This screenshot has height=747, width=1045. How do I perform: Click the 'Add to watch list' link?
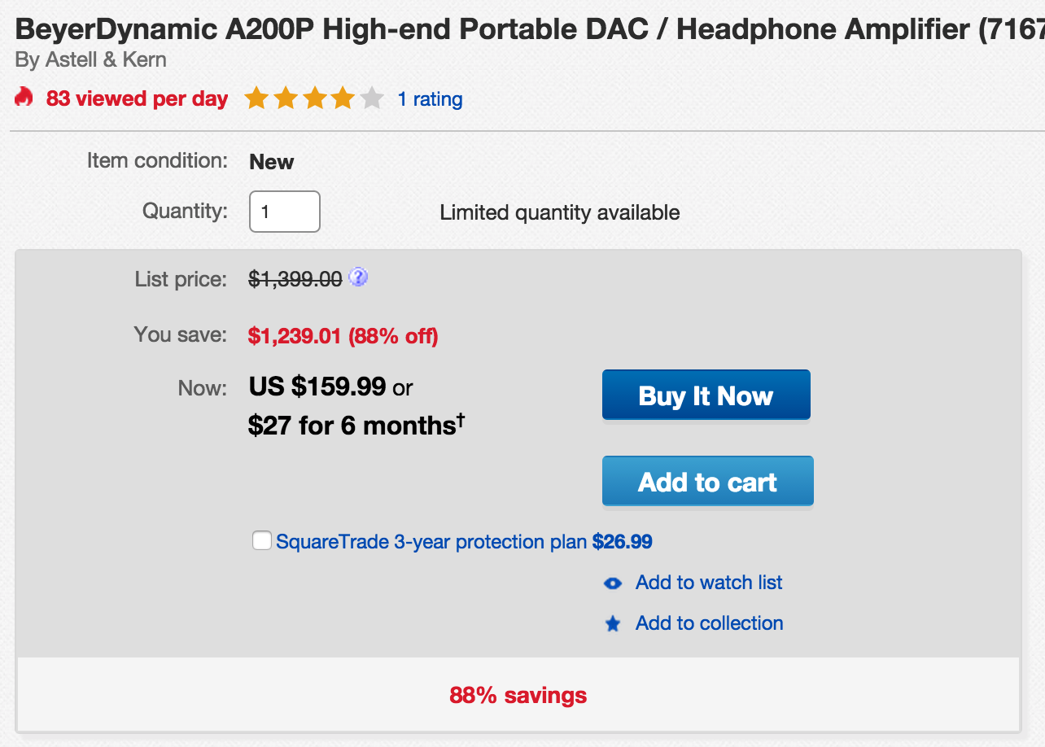[709, 583]
